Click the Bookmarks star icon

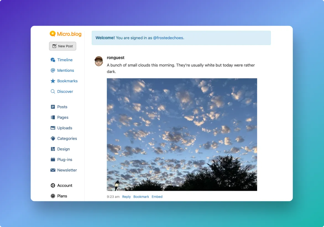click(53, 81)
